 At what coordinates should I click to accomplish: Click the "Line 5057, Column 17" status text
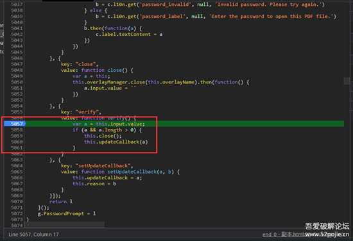click(33, 234)
